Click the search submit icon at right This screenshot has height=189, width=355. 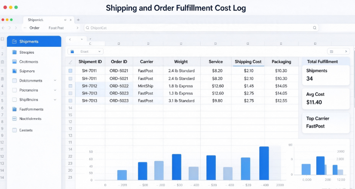(315, 28)
